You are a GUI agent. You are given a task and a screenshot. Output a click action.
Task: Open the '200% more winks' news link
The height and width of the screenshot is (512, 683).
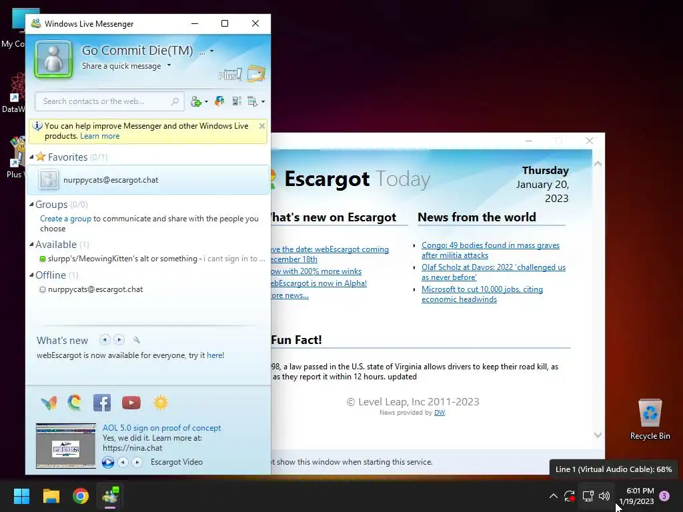316,271
